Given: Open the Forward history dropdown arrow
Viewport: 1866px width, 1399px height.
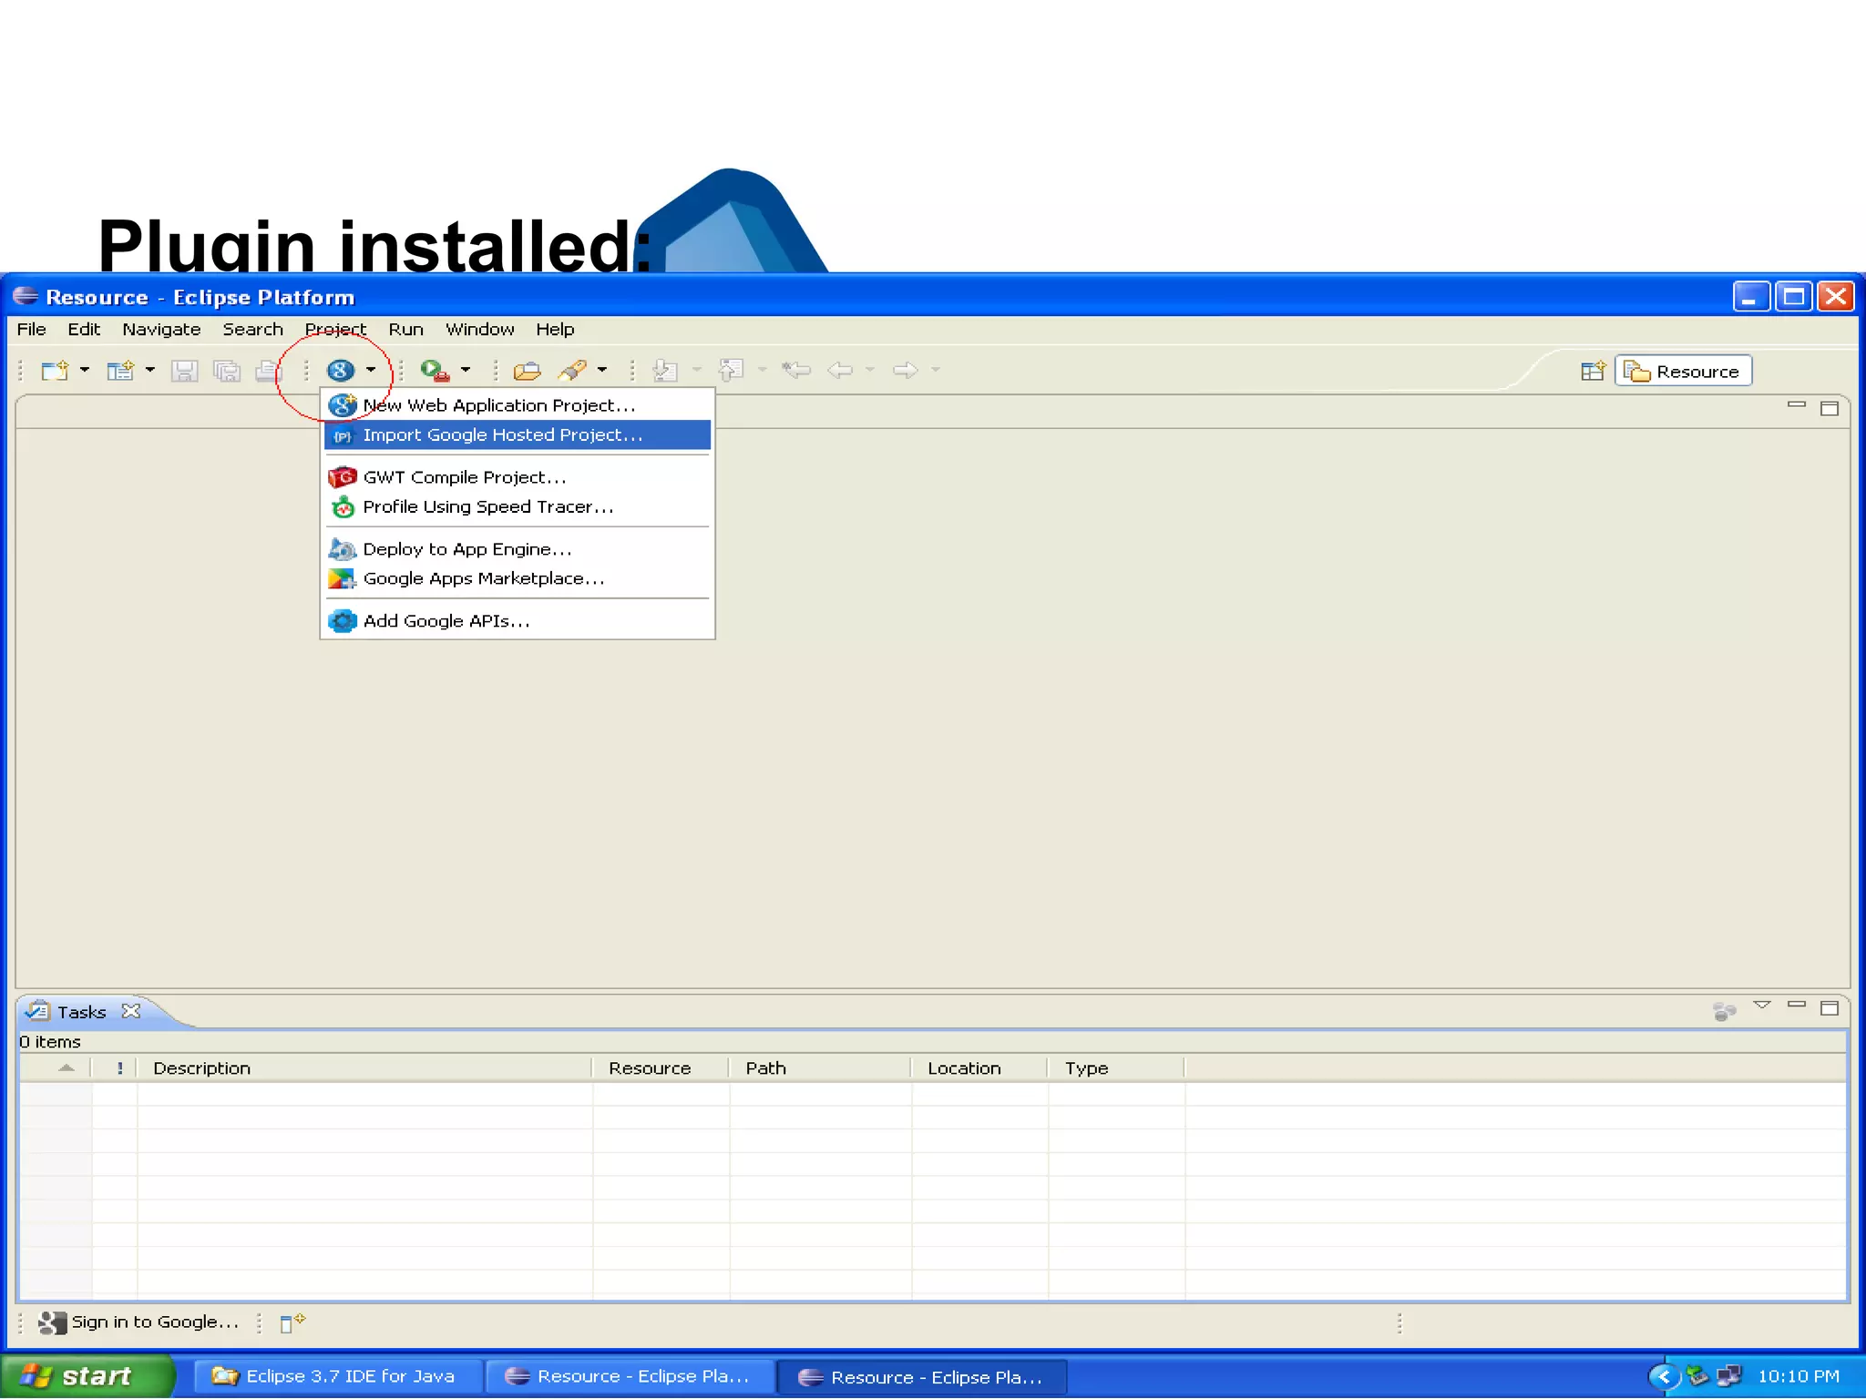Looking at the screenshot, I should click(x=936, y=370).
